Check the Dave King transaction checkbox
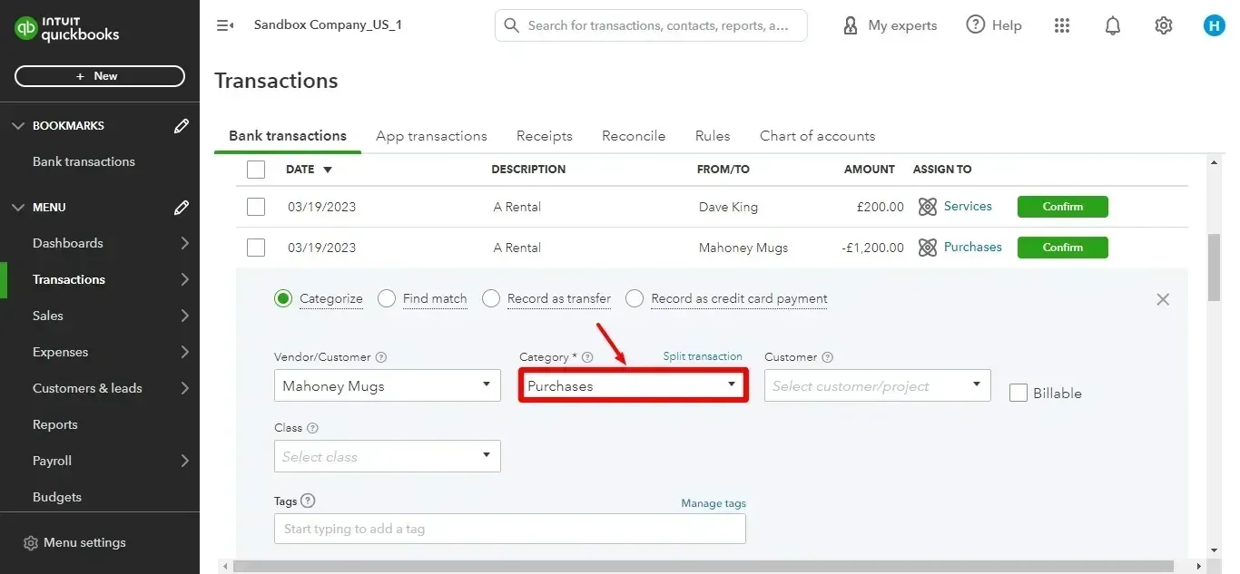1240x574 pixels. pyautogui.click(x=256, y=207)
